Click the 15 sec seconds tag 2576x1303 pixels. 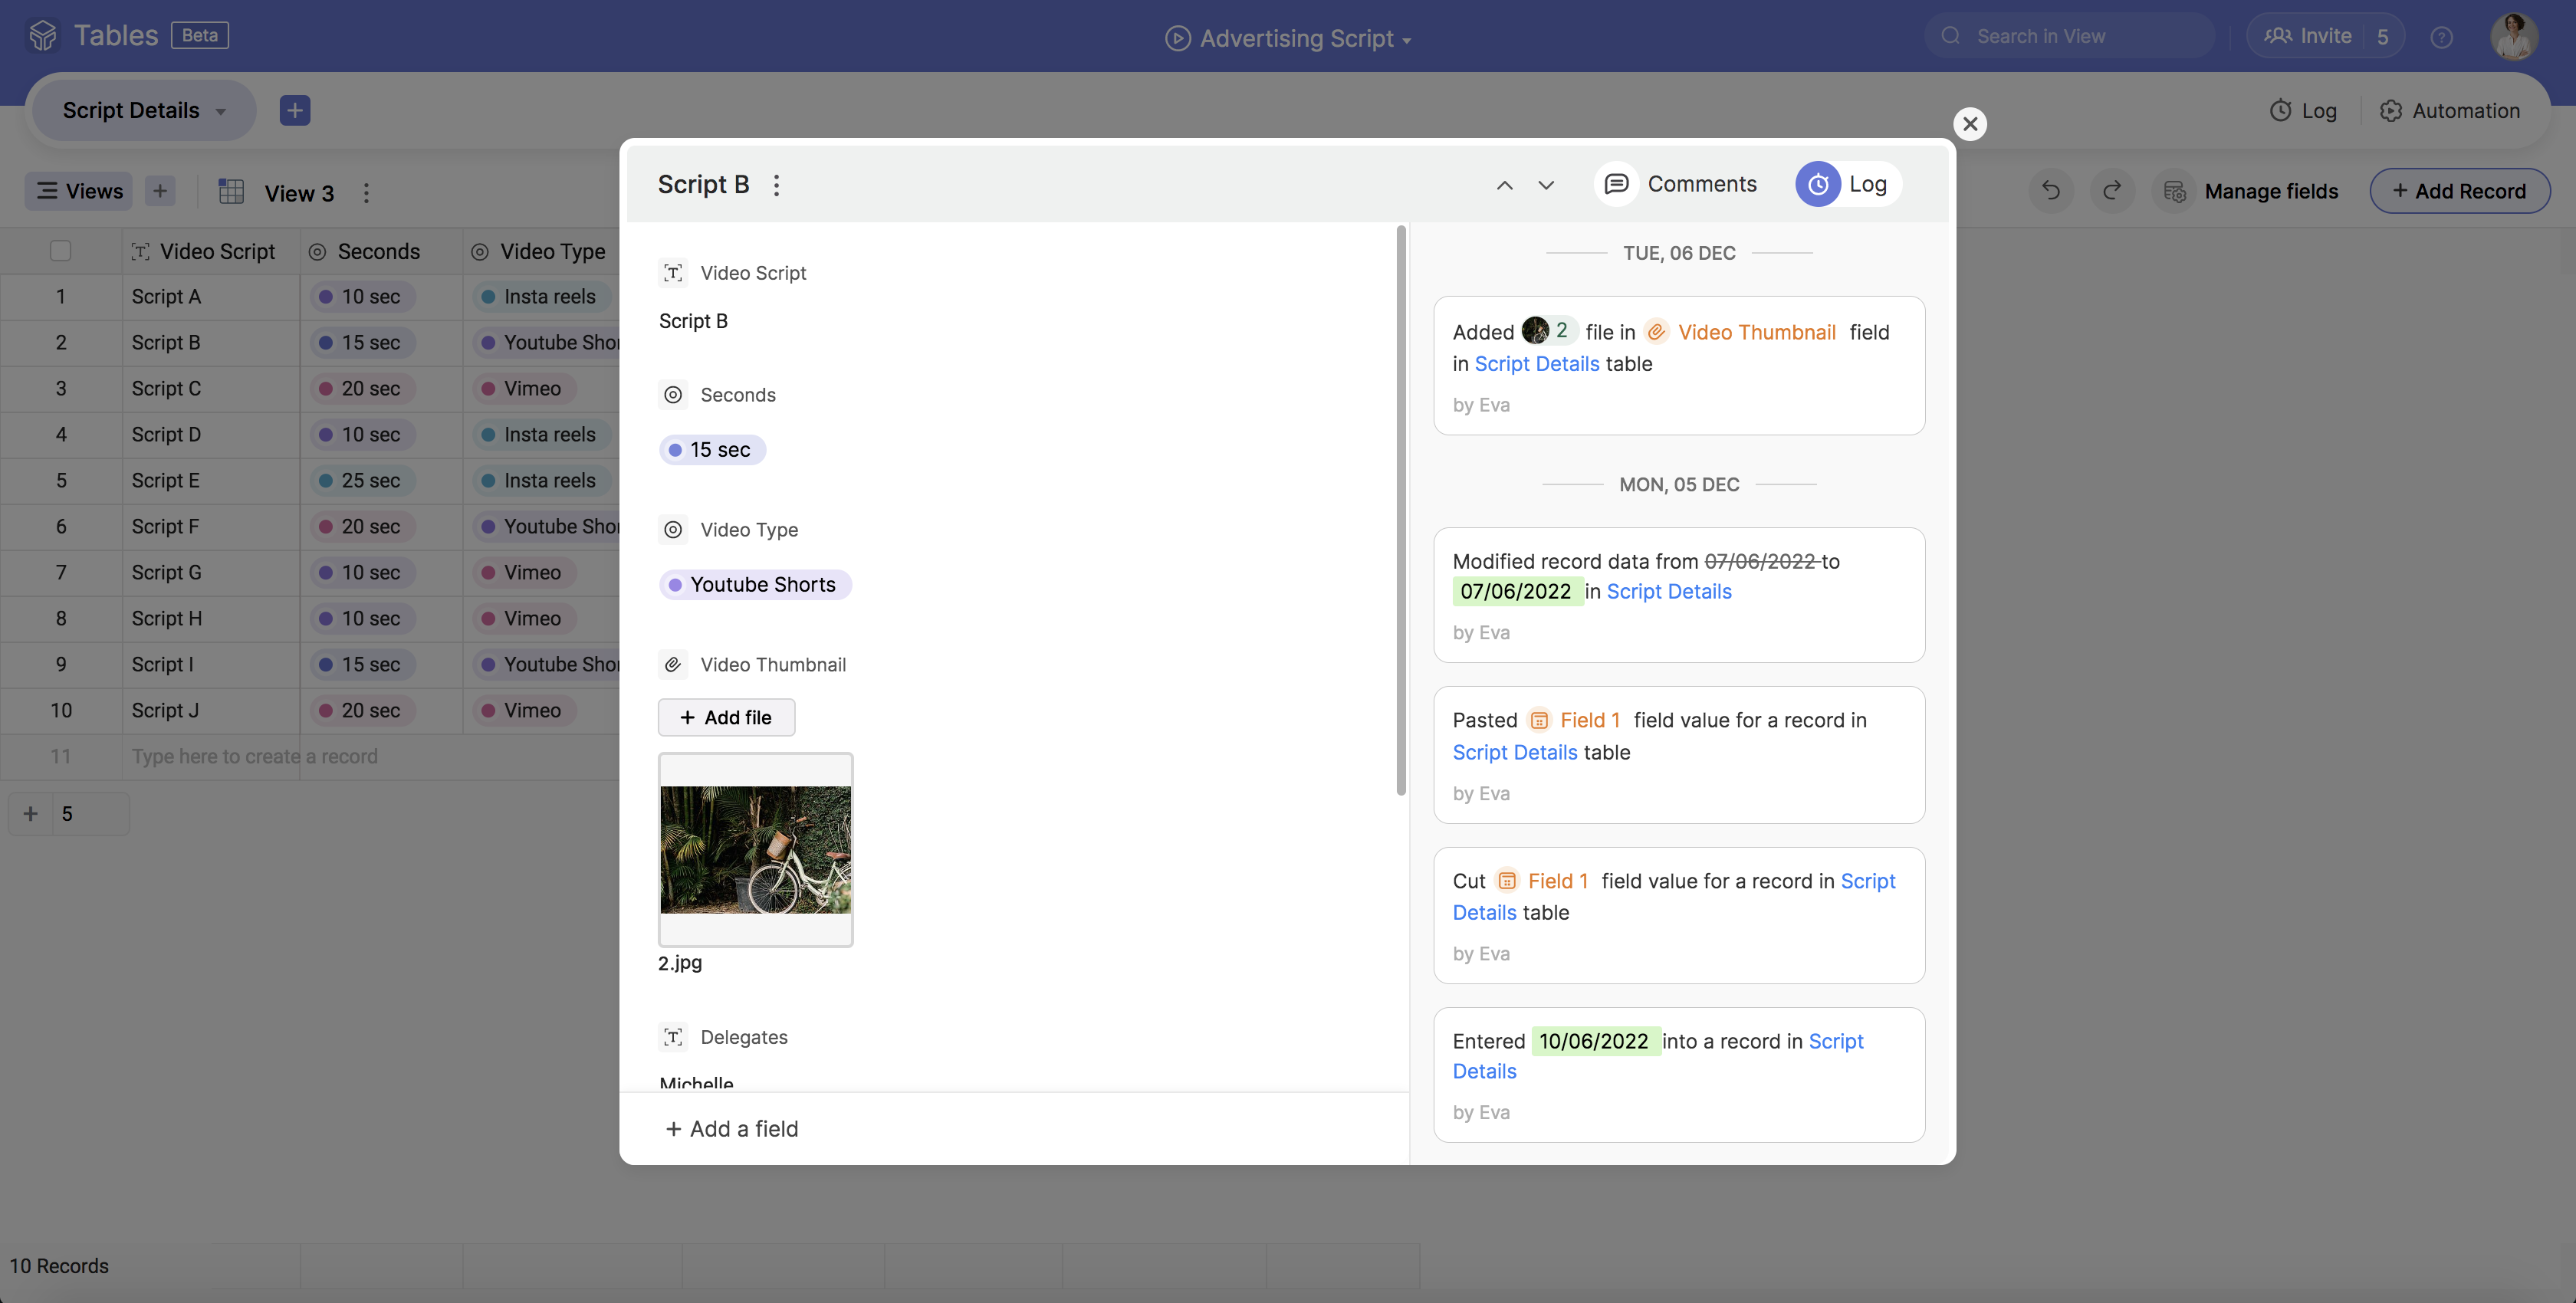712,450
